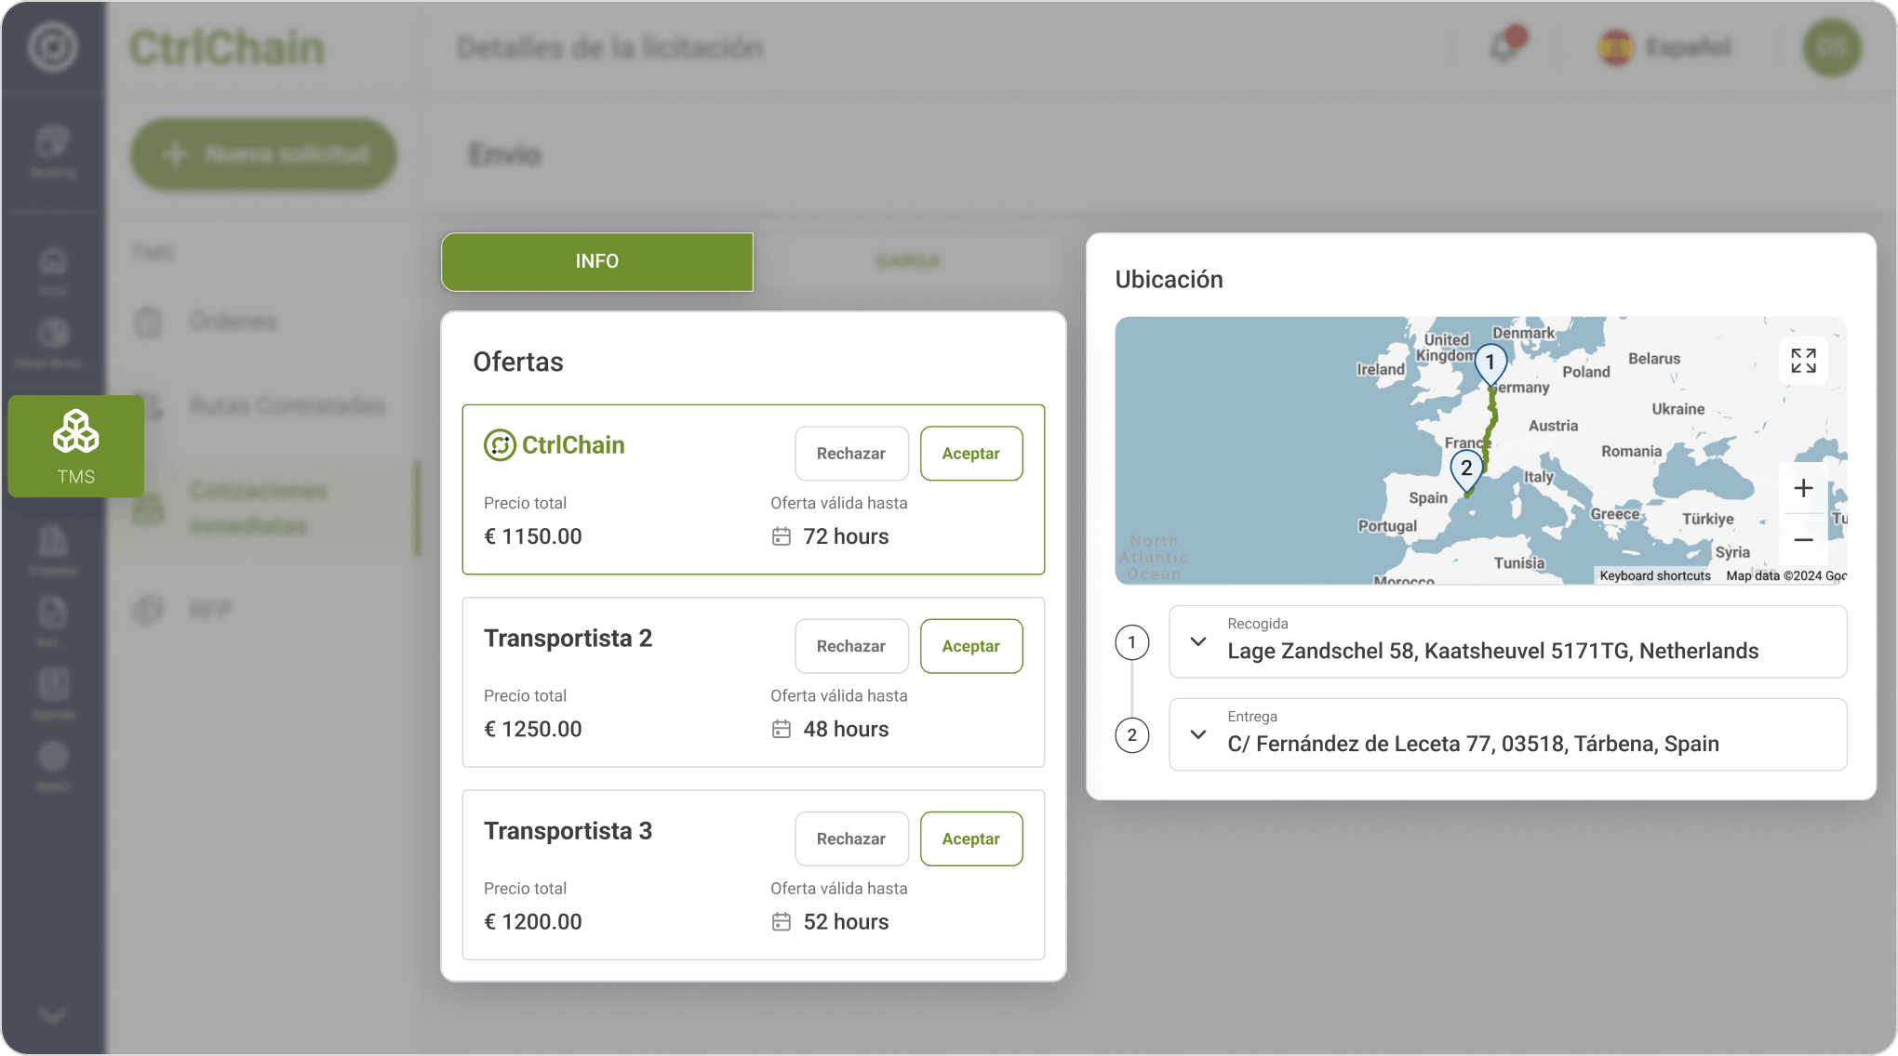Expand sidebar with bottom chevron
Screen dimensions: 1898x1056
(53, 1015)
